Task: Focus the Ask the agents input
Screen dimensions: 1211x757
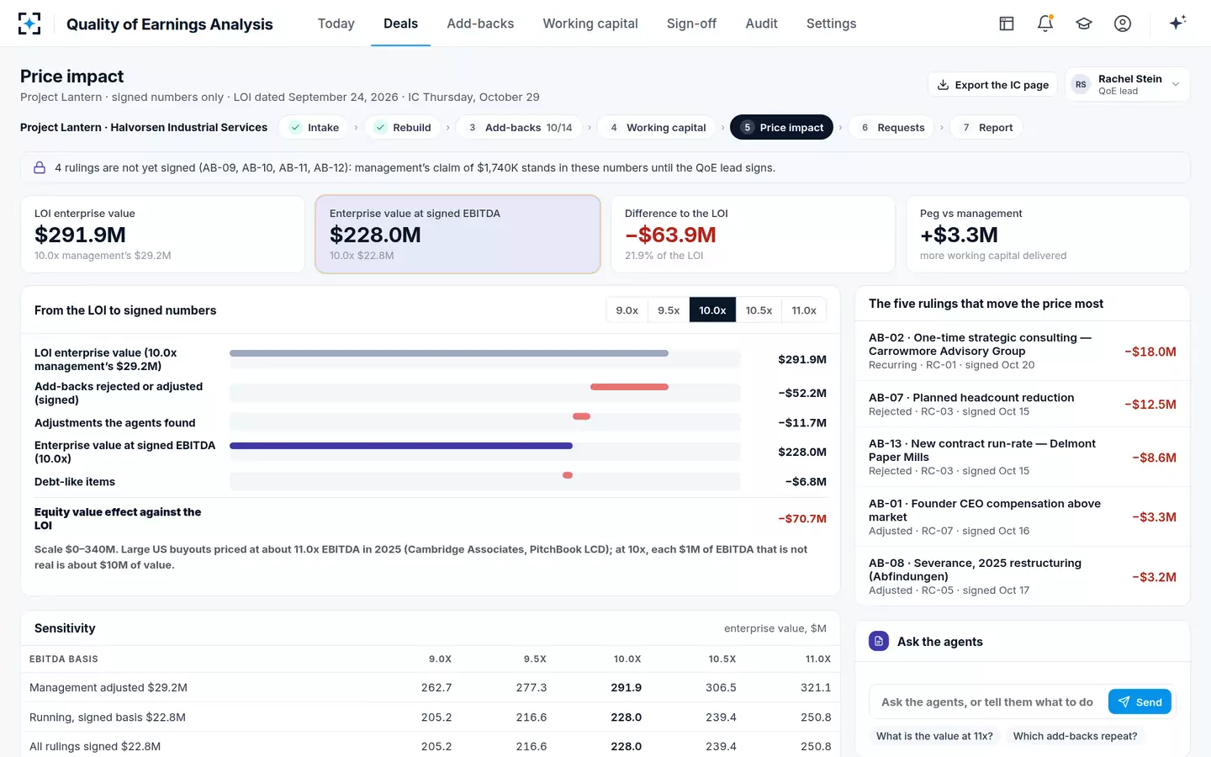Action: click(987, 701)
